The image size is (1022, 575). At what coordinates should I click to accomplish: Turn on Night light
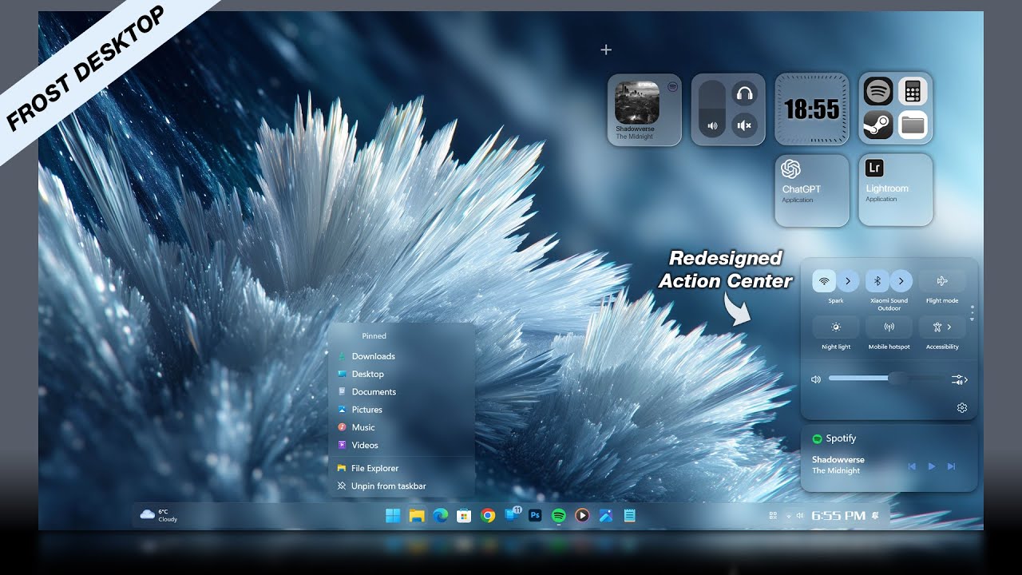click(836, 327)
